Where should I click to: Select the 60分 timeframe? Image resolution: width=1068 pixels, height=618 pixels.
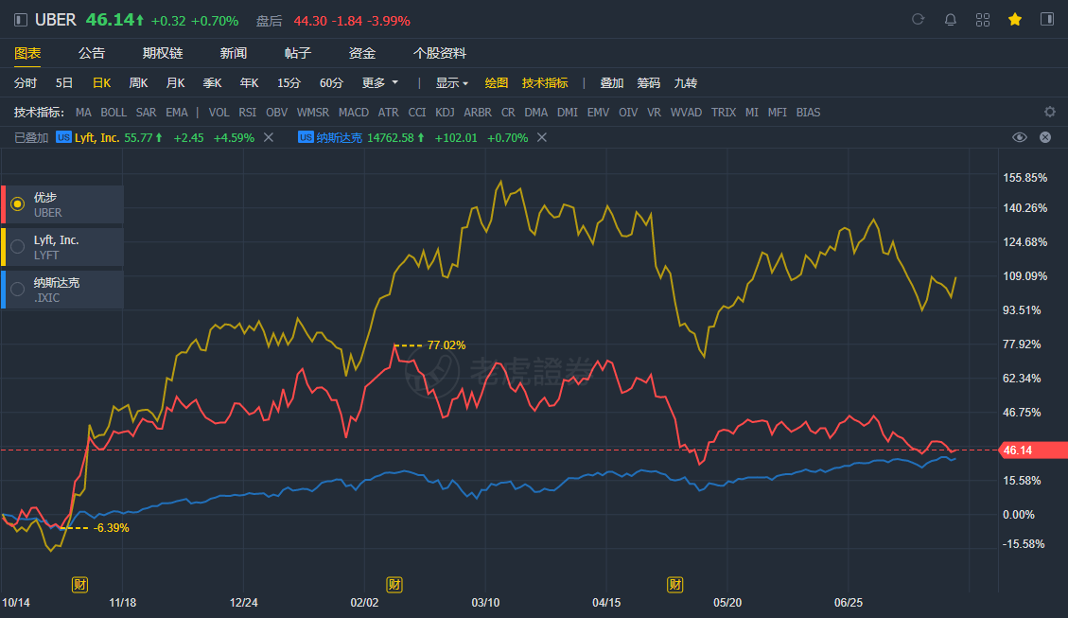pos(331,83)
